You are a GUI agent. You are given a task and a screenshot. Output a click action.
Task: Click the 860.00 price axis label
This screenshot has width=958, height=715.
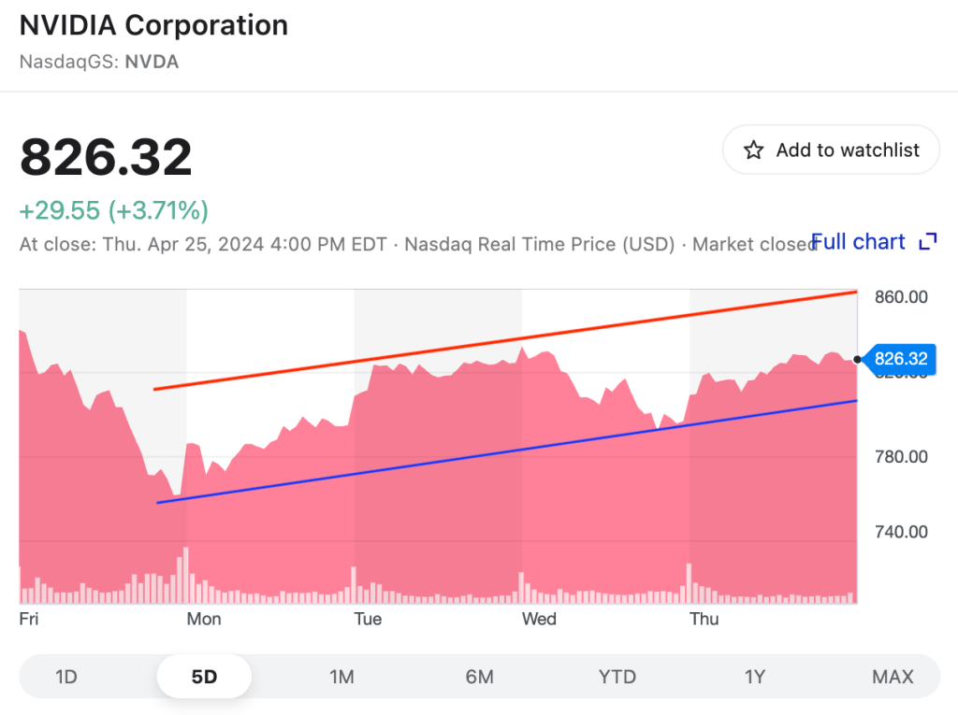point(899,297)
